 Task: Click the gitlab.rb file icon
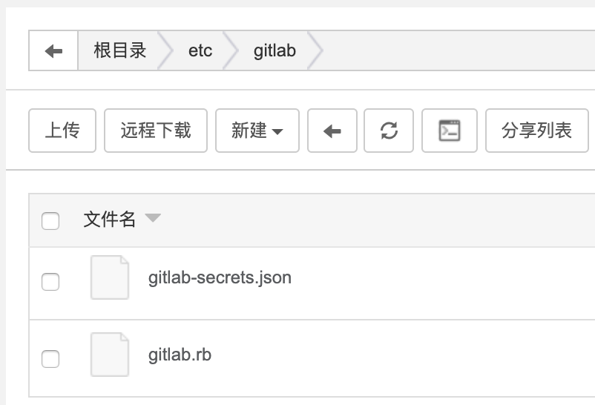point(109,355)
